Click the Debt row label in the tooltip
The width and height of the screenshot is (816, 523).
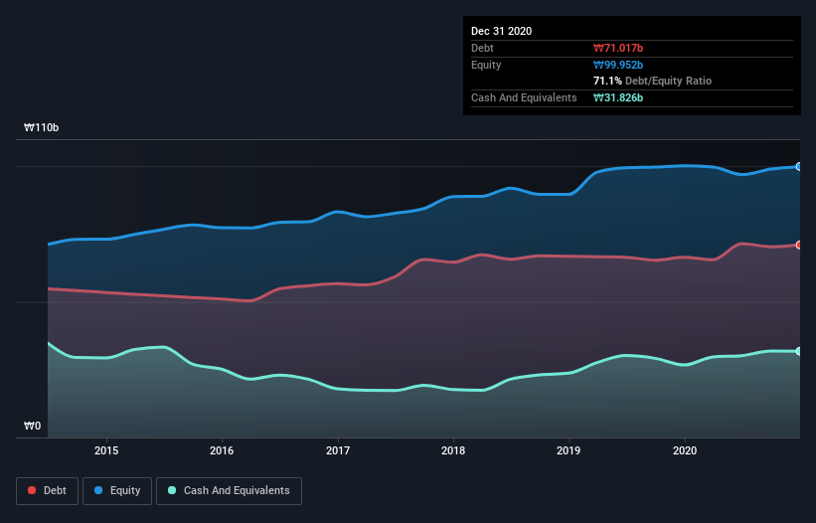click(482, 48)
